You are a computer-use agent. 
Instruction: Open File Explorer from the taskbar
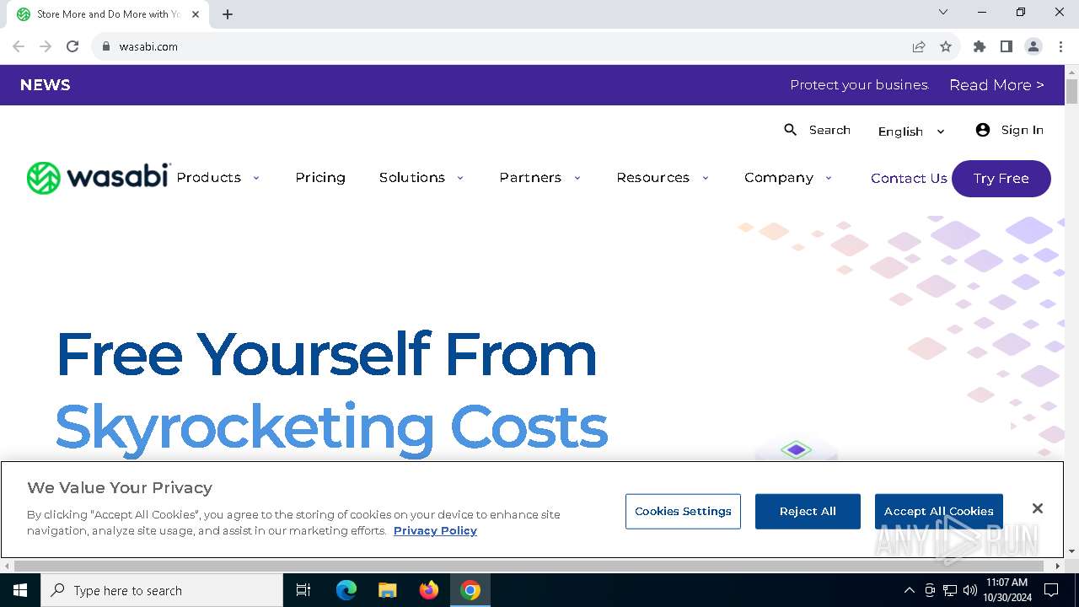point(388,590)
